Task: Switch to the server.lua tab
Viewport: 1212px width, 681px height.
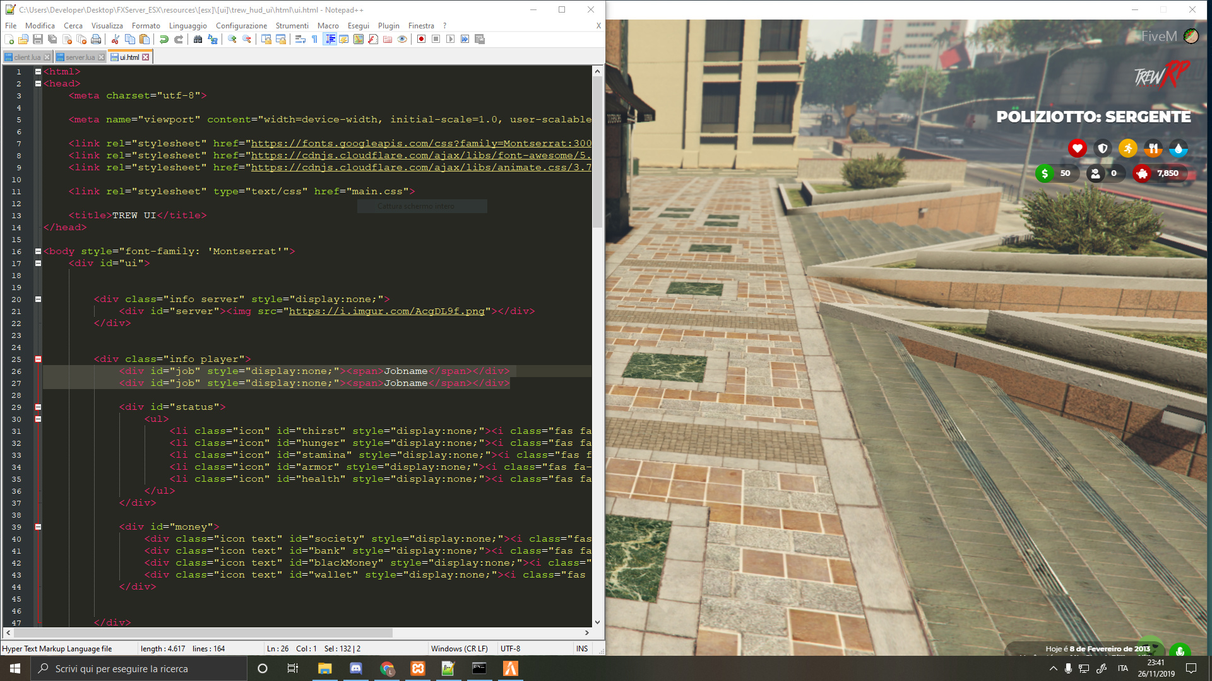Action: coord(80,57)
